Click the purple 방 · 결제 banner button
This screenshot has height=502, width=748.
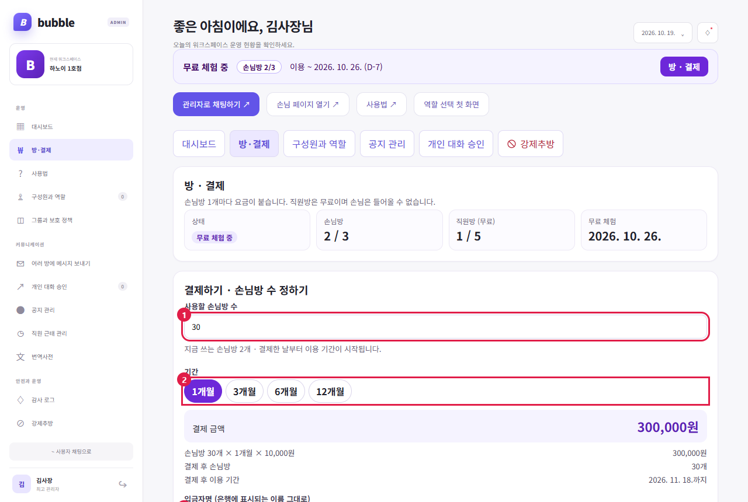click(x=684, y=67)
